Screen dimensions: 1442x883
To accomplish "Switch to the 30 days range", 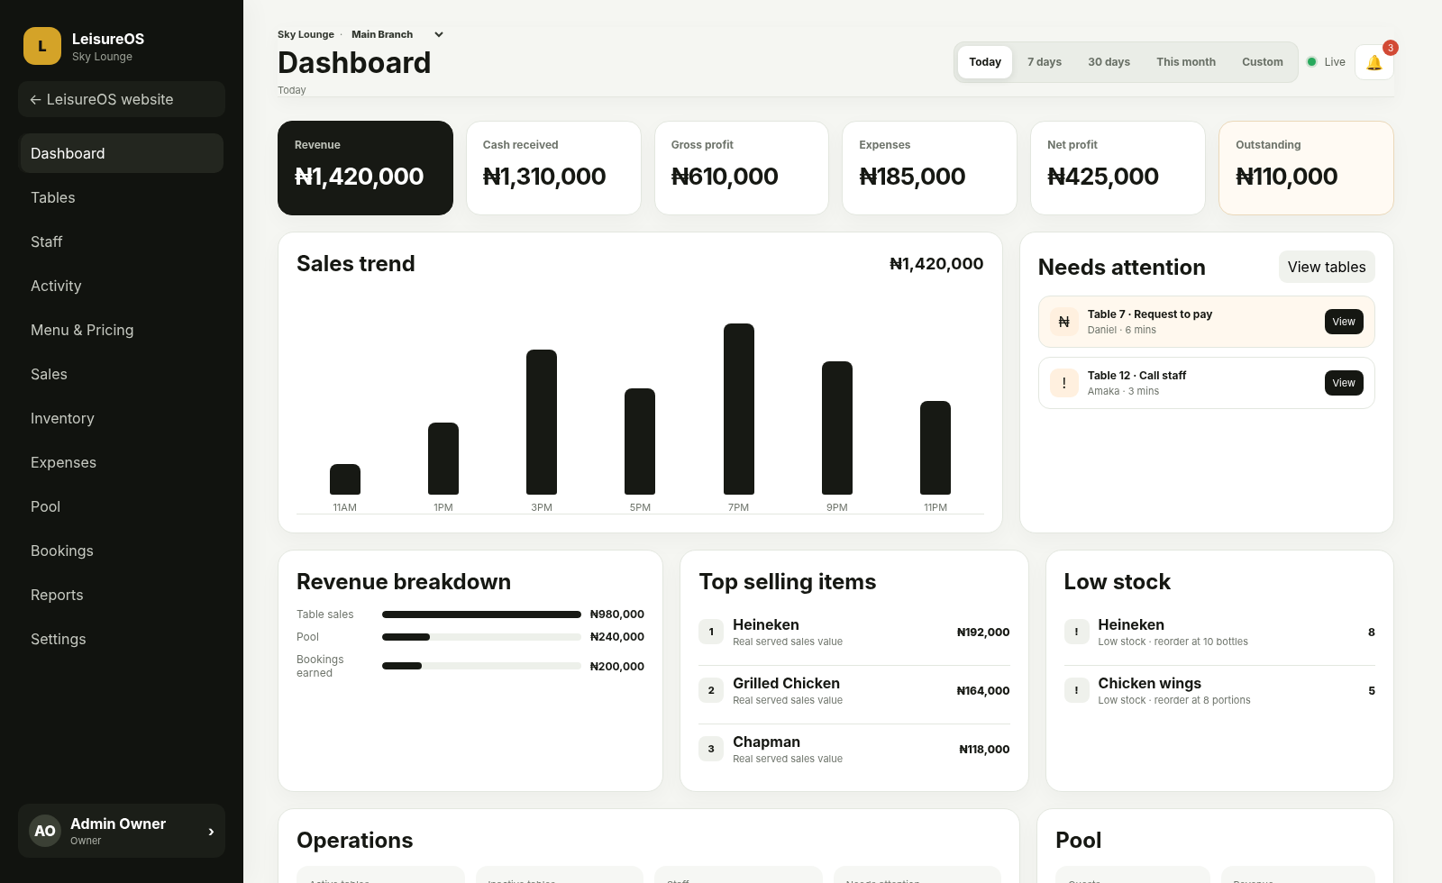I will point(1109,62).
